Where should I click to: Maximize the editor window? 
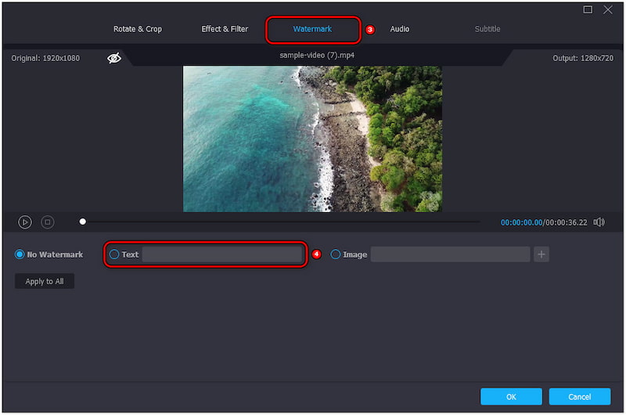pyautogui.click(x=588, y=9)
